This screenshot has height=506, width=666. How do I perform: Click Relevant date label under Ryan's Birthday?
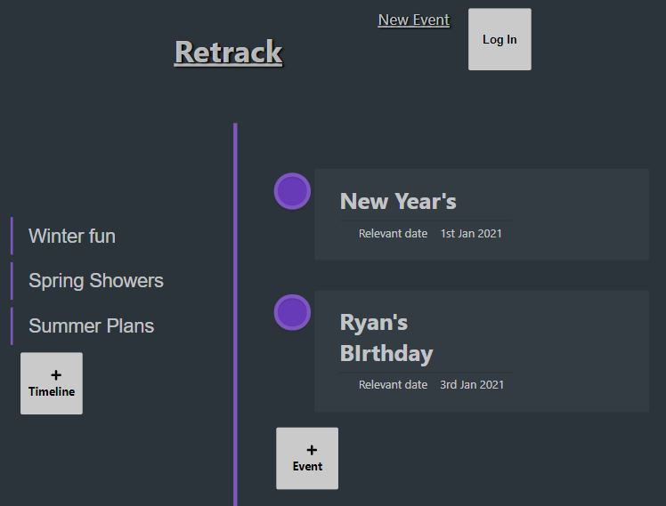point(393,385)
